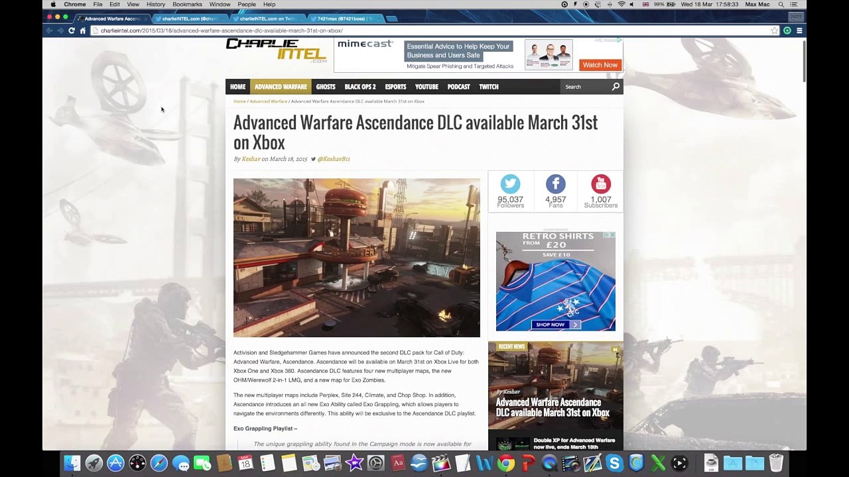This screenshot has width=849, height=477.
Task: Open Final Cut Pro clapperboard in dock
Action: tap(441, 463)
